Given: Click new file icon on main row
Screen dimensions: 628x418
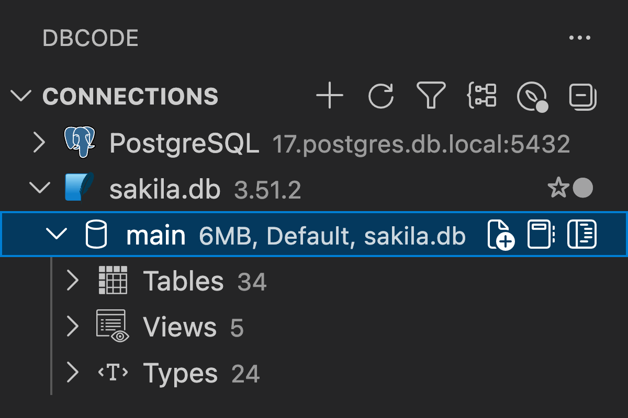Looking at the screenshot, I should (x=500, y=235).
